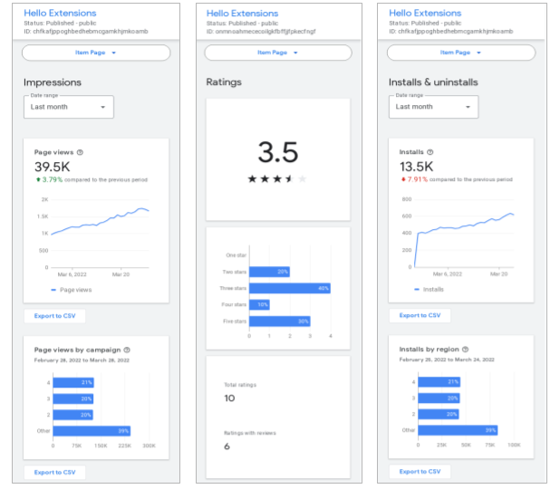Click help icon beside Page views by campaign

[x=127, y=350]
